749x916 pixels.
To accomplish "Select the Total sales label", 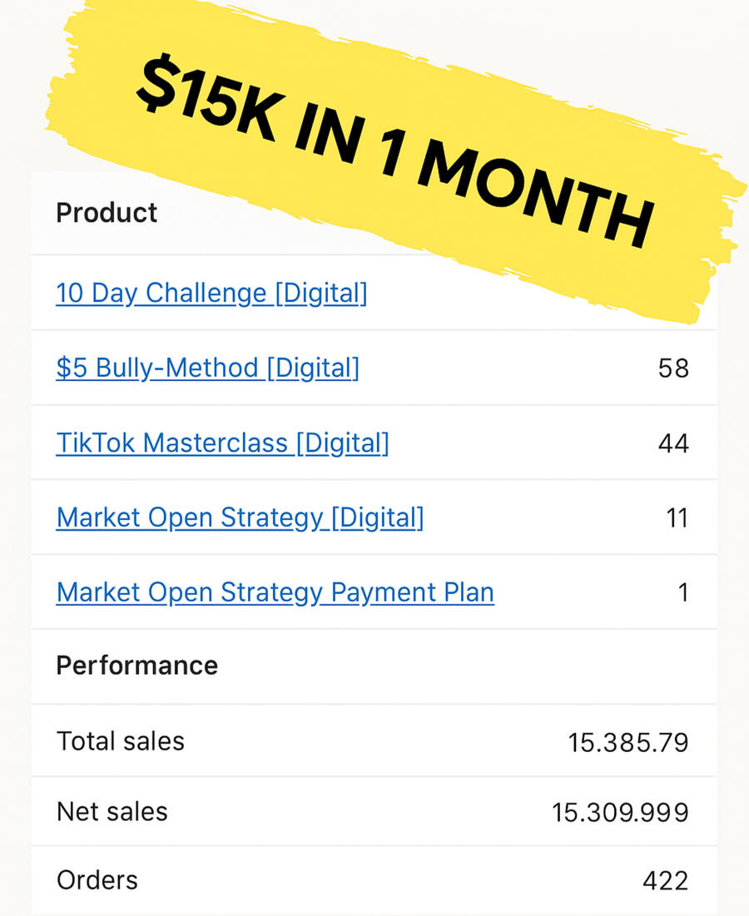I will pyautogui.click(x=121, y=741).
